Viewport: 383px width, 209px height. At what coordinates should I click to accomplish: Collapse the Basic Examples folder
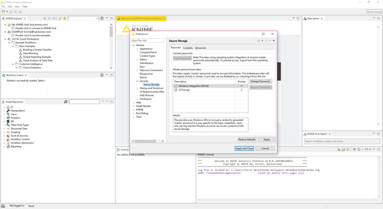(13, 46)
